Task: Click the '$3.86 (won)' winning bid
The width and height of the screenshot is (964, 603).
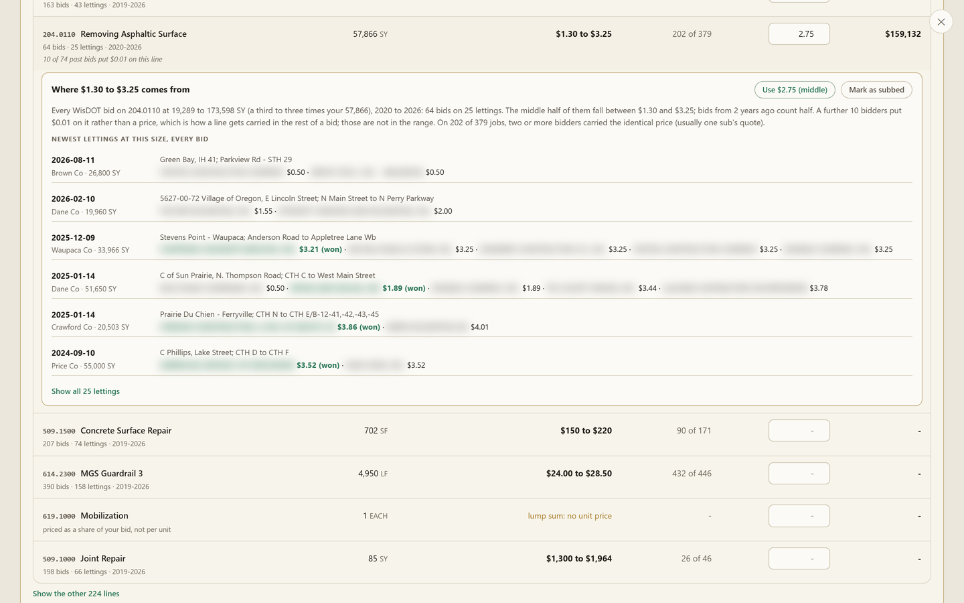Action: [x=359, y=327]
